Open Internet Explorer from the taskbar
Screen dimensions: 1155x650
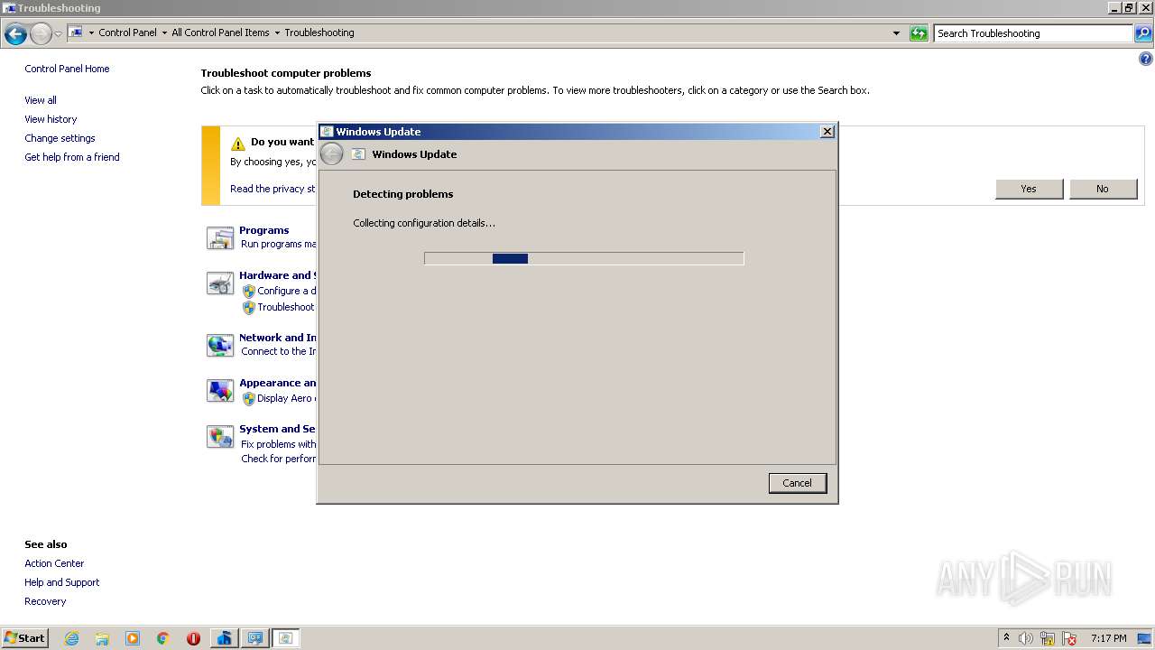71,638
